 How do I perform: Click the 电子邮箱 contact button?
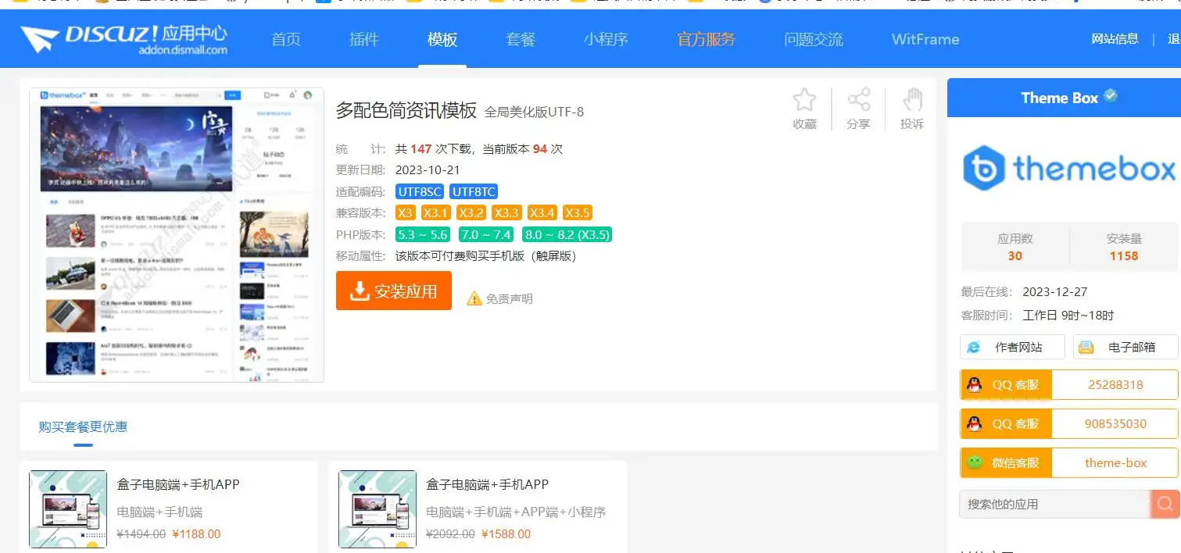(x=1126, y=347)
